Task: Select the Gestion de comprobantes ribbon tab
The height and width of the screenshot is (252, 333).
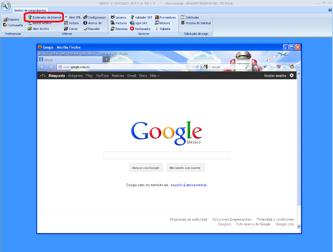Action: pyautogui.click(x=30, y=10)
